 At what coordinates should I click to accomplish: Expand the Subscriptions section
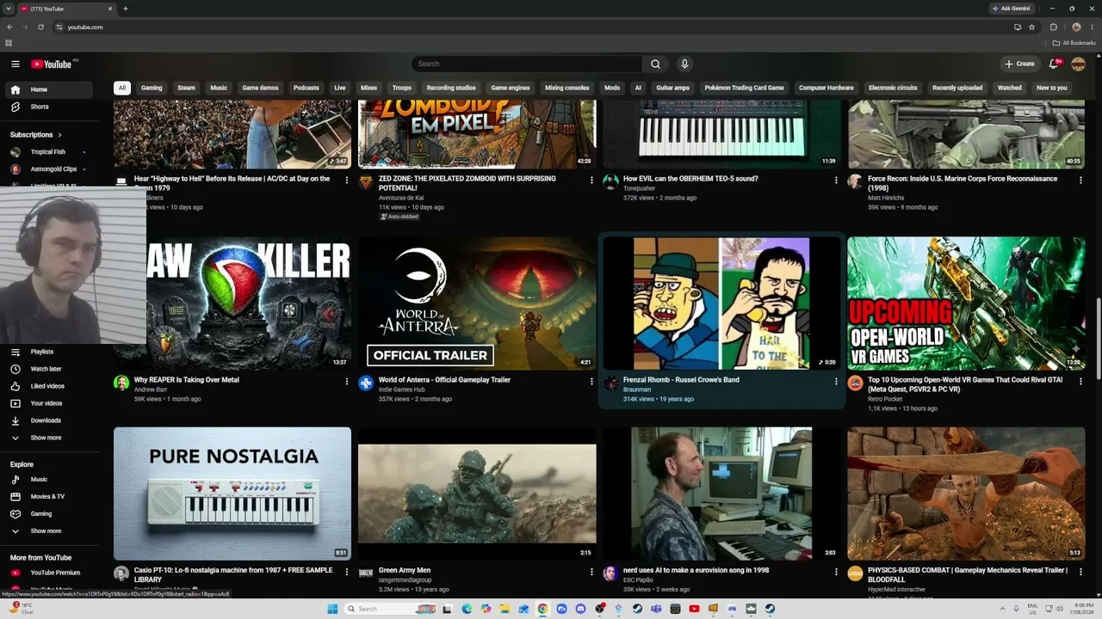tap(36, 135)
